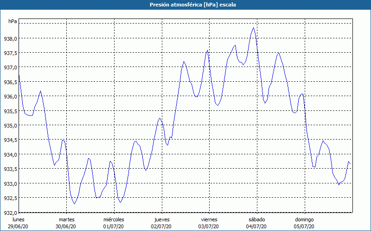
Task: Click the 'viernes' day label
Action: click(209, 219)
